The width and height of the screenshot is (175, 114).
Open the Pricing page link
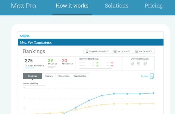153,6
